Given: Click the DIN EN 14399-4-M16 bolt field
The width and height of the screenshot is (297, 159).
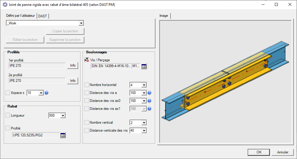Looking at the screenshot, I should pos(111,66).
